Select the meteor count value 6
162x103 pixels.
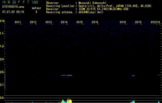point(37,12)
